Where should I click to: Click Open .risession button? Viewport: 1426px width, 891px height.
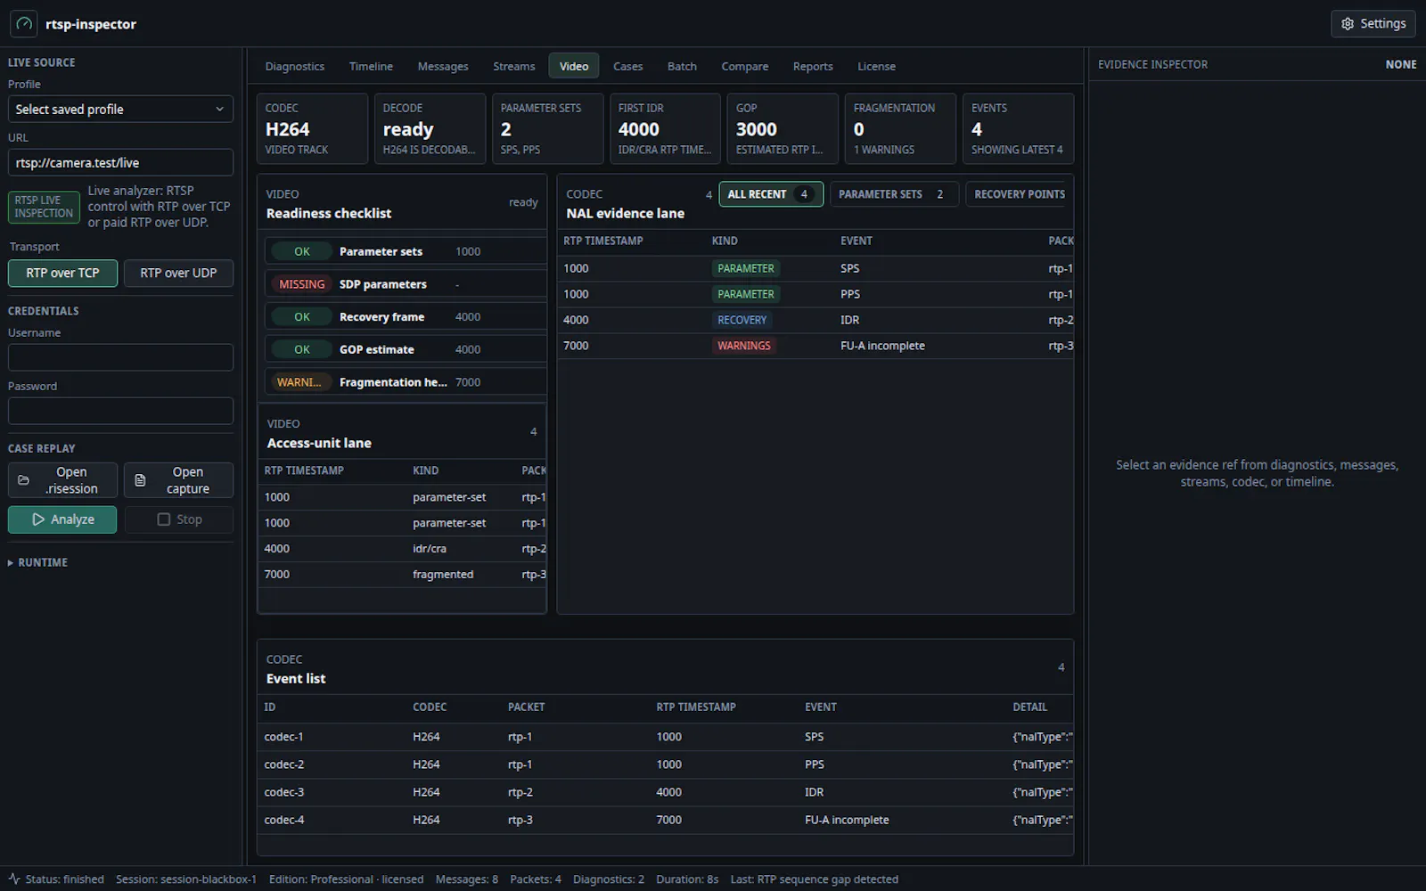click(x=62, y=480)
